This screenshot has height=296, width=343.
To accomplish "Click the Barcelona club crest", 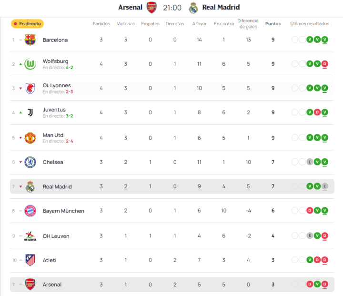I will (30, 40).
